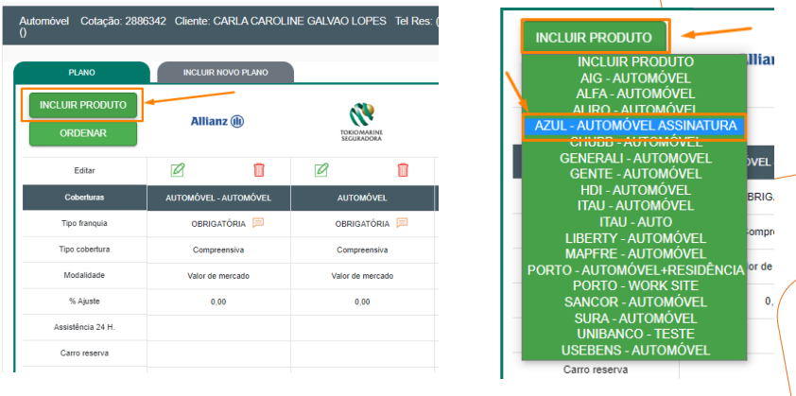Click the Tipo franquia row label
796x396 pixels.
click(x=85, y=223)
